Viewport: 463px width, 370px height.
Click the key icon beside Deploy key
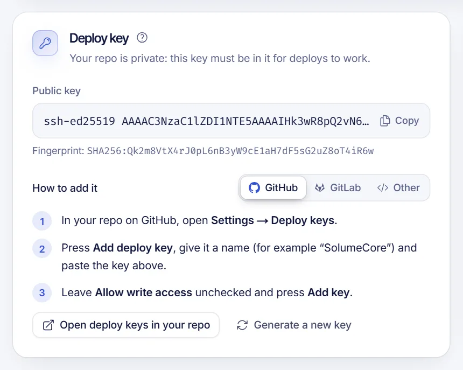(45, 43)
